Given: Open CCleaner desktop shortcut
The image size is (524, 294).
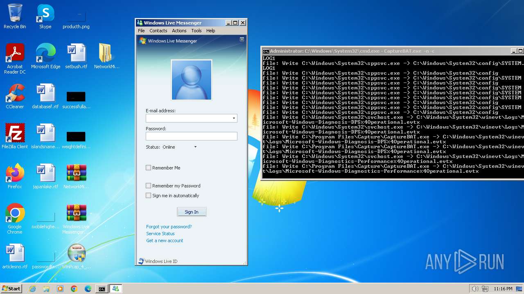Looking at the screenshot, I should [x=15, y=96].
